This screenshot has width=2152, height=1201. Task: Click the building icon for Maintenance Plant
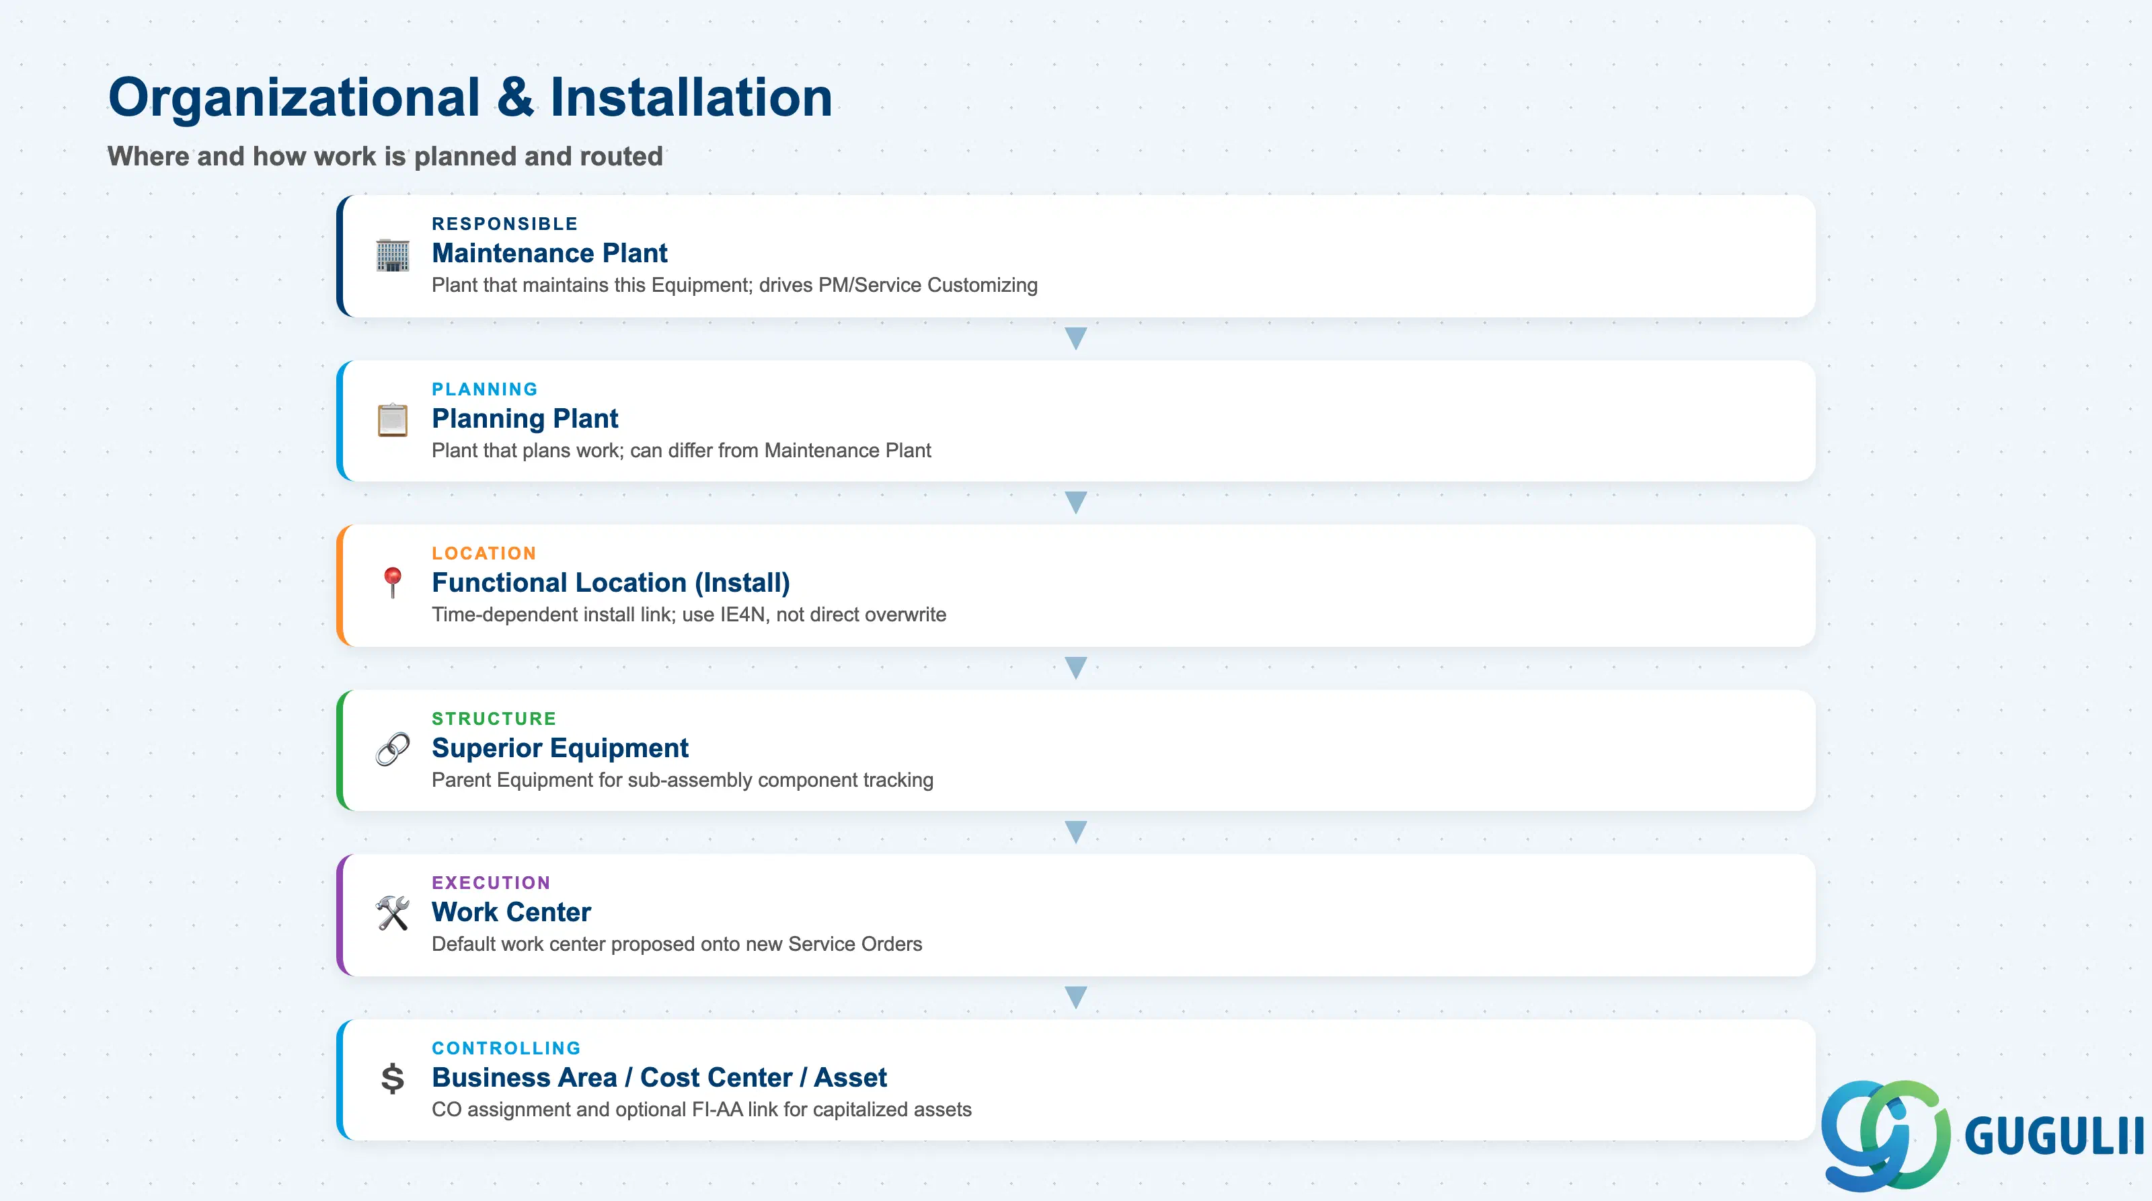click(x=393, y=256)
